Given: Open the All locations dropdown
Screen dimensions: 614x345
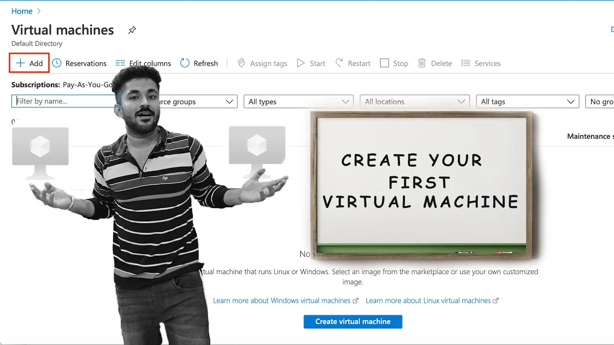Looking at the screenshot, I should pyautogui.click(x=414, y=102).
